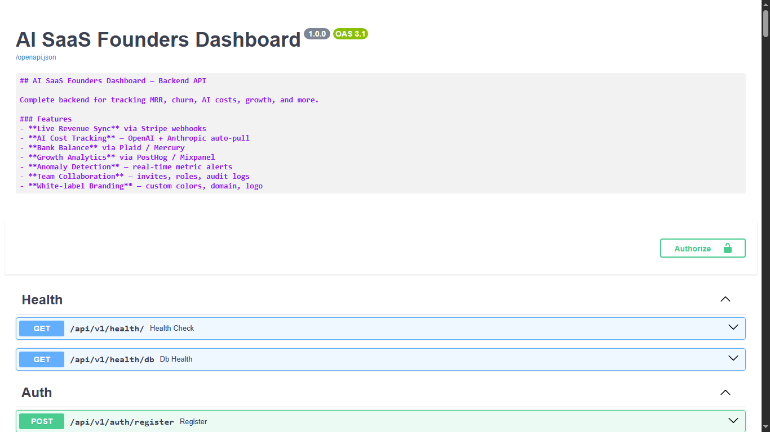Click GET badge for Db Health
Image resolution: width=770 pixels, height=432 pixels.
[42, 359]
